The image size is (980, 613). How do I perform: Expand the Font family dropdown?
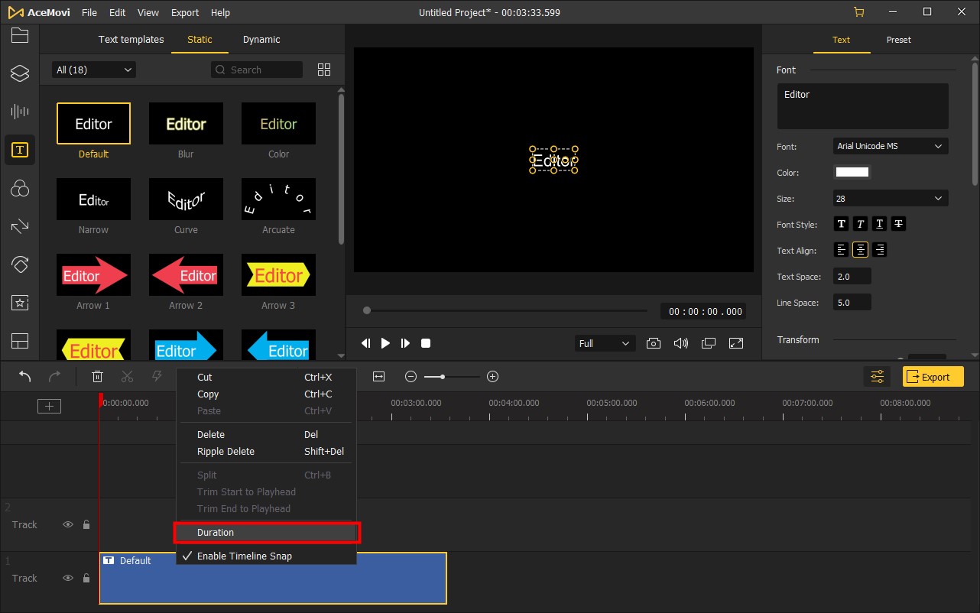click(x=890, y=146)
